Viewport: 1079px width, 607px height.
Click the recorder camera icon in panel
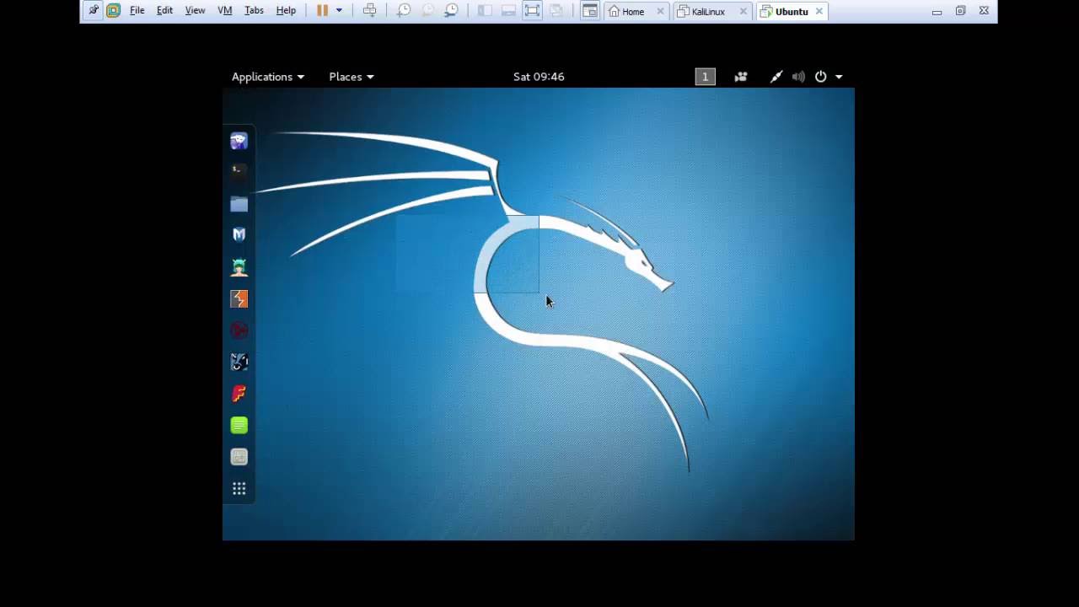click(x=741, y=77)
